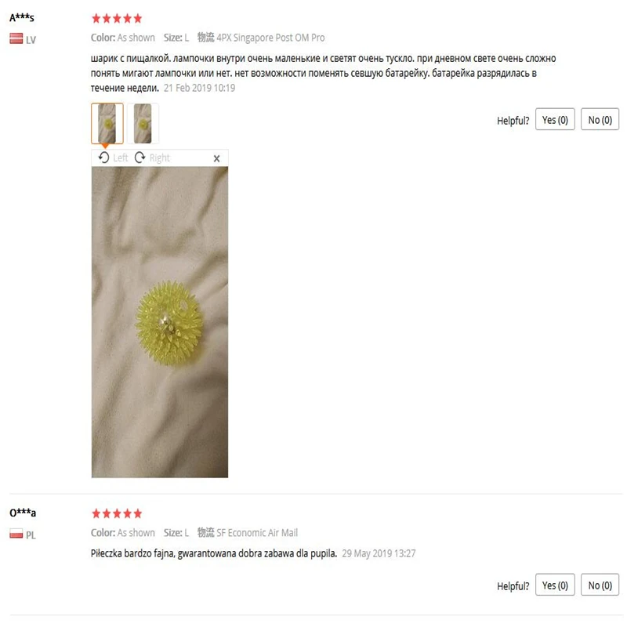Viewport: 627px width, 627px height.
Task: Rotate image left using counterclockwise arrow icon
Action: click(103, 158)
